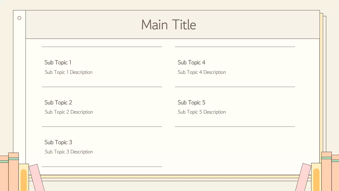The image size is (339, 191).
Task: Click the Sub Topic 3 Description text
Action: coord(69,152)
